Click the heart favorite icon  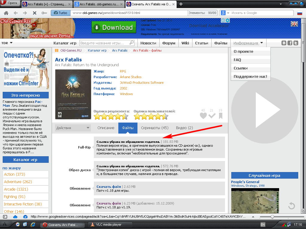[x=203, y=116]
